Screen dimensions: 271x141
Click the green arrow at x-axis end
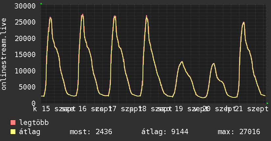267,103
